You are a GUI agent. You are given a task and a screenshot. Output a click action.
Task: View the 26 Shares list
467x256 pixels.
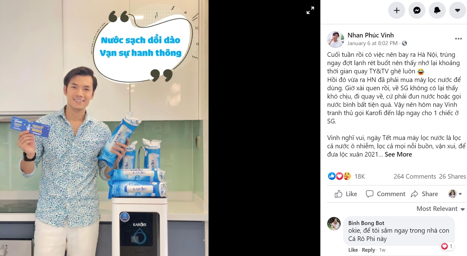(x=453, y=176)
